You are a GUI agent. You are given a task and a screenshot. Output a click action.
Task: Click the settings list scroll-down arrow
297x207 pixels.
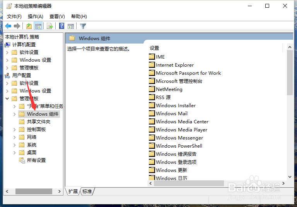[290, 177]
